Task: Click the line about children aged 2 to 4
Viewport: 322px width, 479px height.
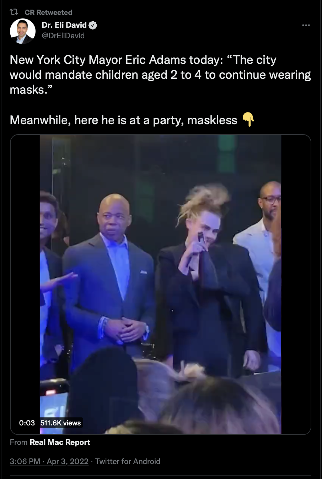Action: pos(160,75)
